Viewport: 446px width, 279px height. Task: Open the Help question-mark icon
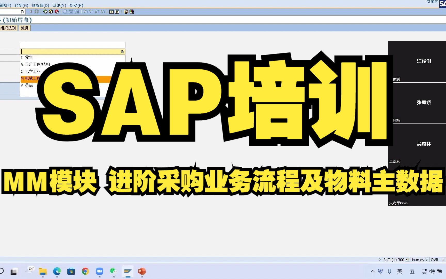pyautogui.click(x=125, y=12)
